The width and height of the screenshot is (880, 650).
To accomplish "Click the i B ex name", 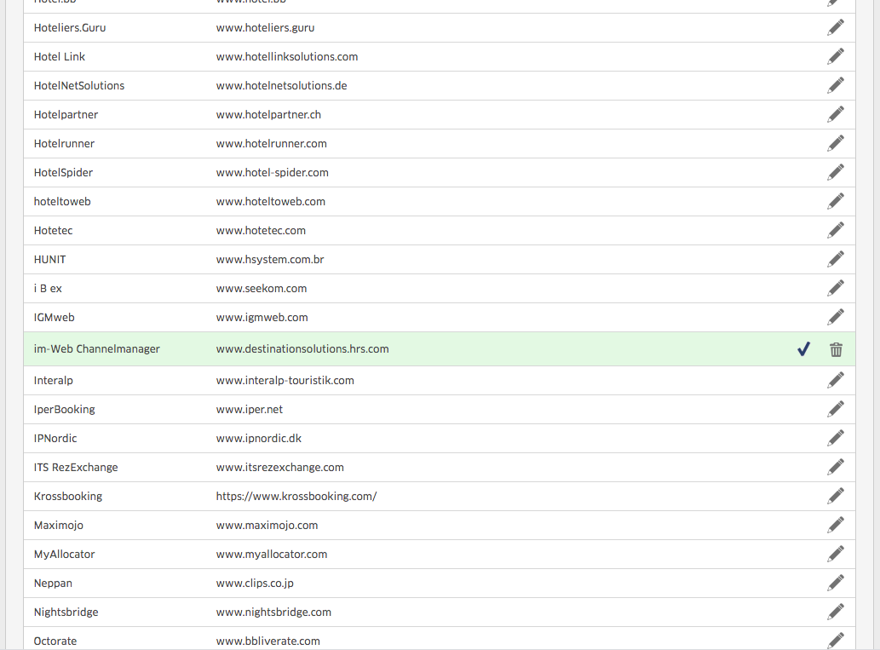I will [x=48, y=289].
